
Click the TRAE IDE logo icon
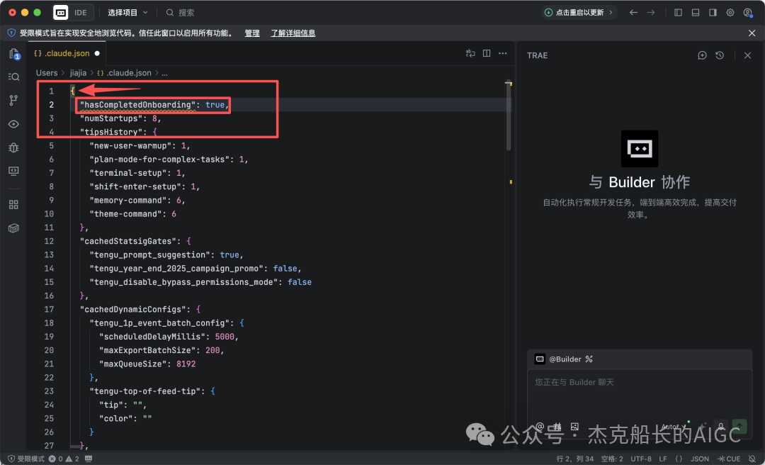coord(60,12)
